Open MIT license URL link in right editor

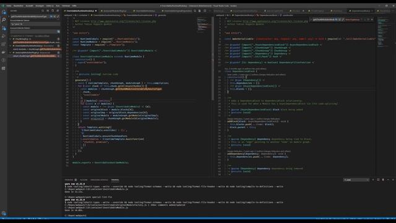(275, 21)
